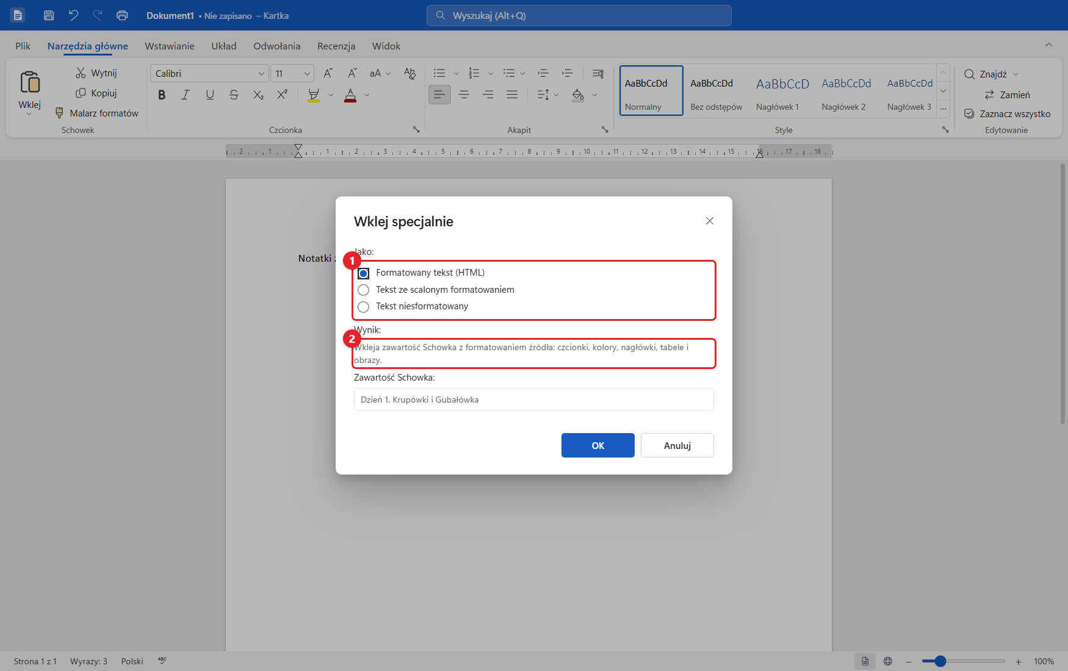Open the Wklej paste options chevron

[29, 114]
